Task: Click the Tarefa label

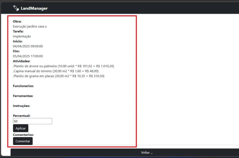Action: tap(18, 31)
